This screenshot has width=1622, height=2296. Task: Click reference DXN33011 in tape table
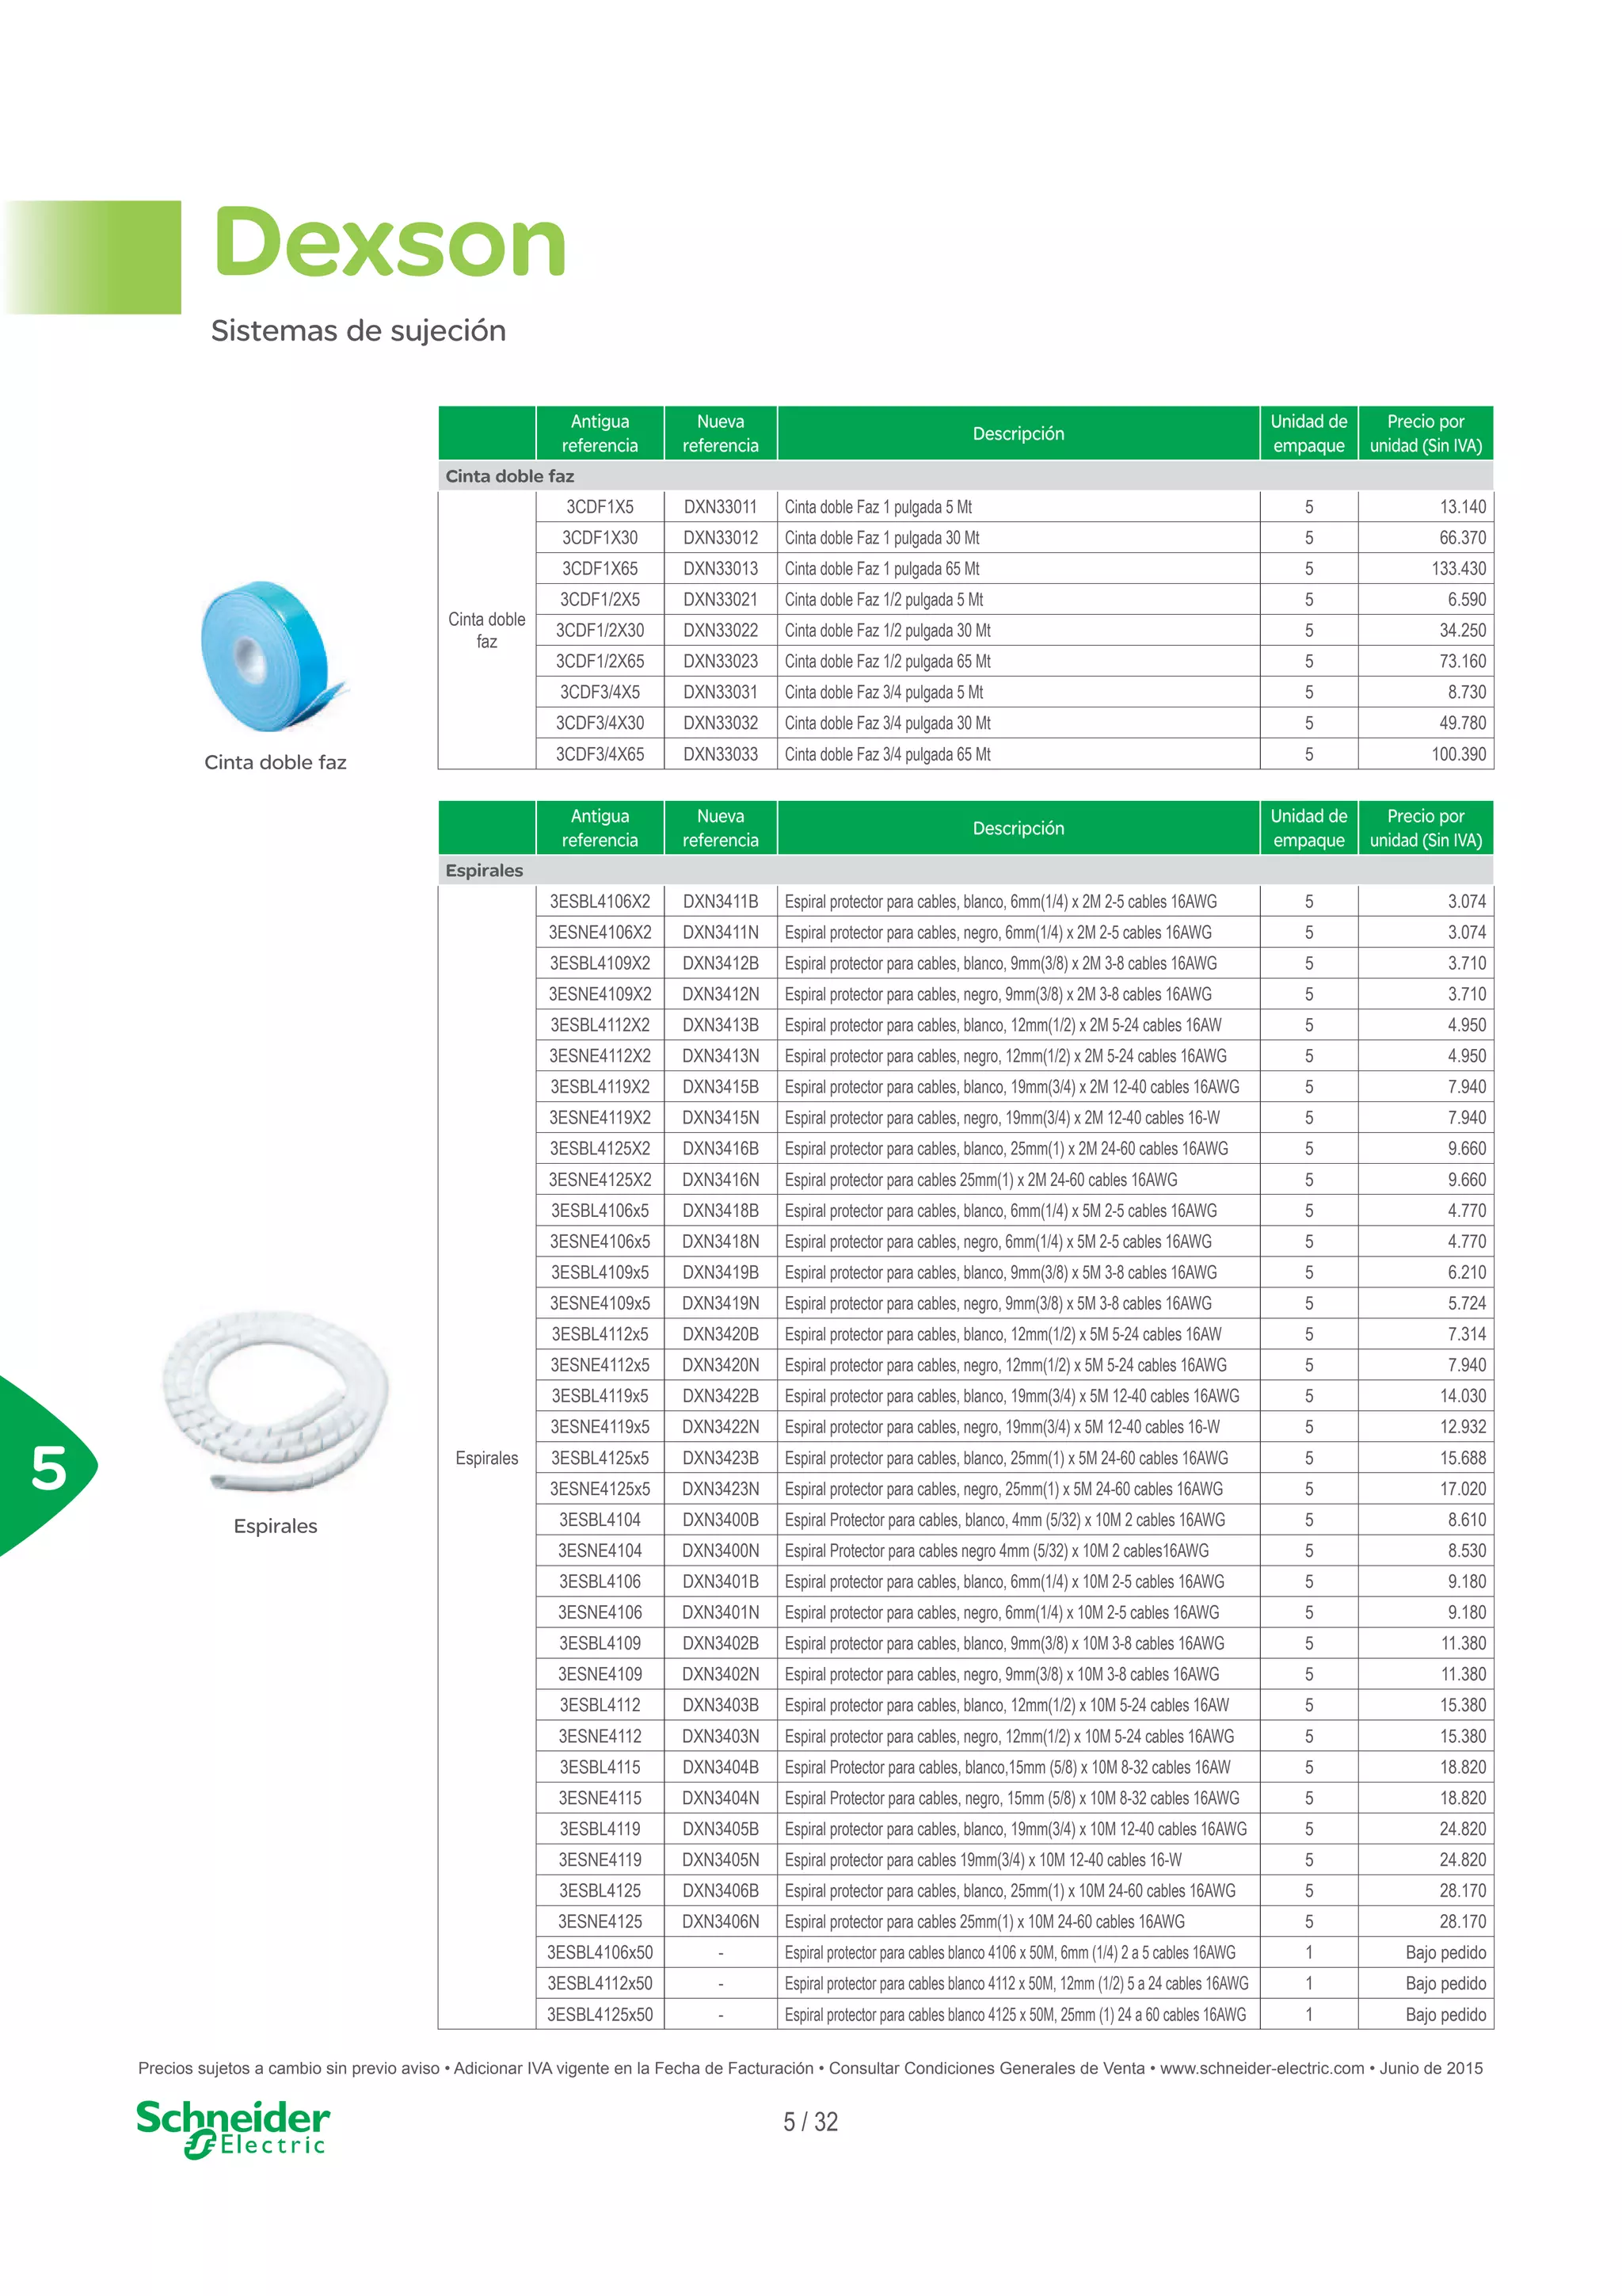(721, 507)
